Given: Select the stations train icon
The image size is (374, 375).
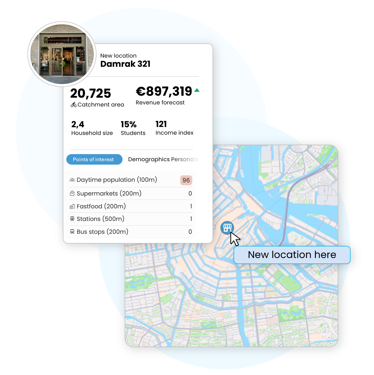Looking at the screenshot, I should [72, 219].
